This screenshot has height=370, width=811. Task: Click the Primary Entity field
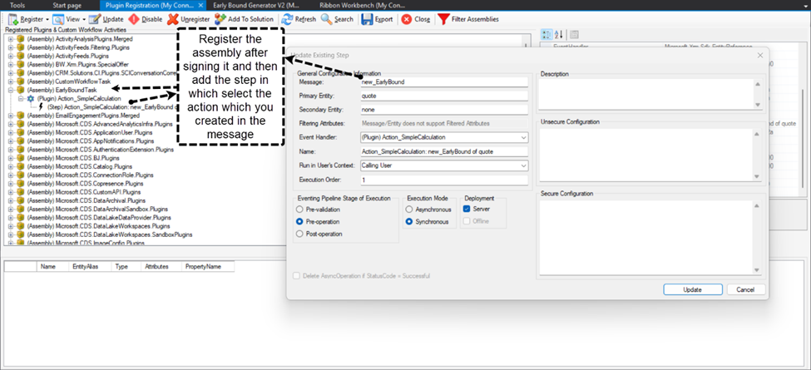coord(444,96)
